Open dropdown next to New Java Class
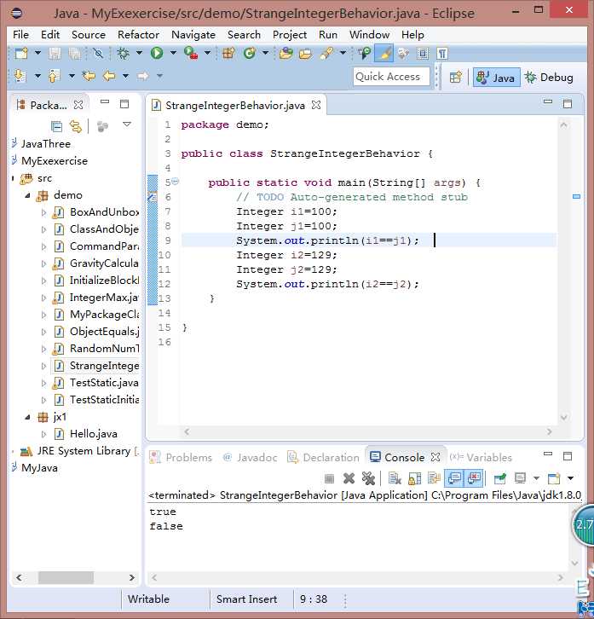 pos(265,53)
